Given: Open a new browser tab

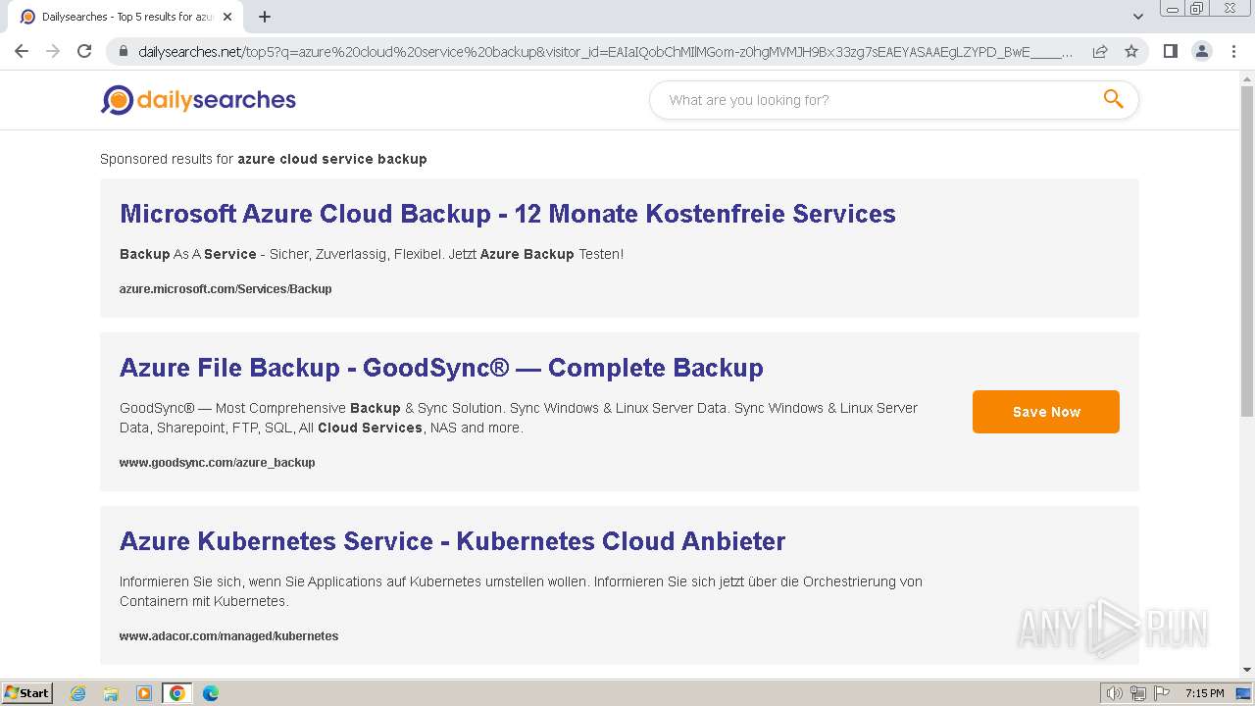Looking at the screenshot, I should (x=265, y=17).
